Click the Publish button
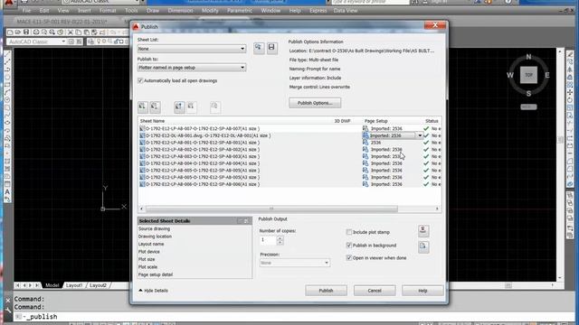579x325 pixels. click(326, 291)
